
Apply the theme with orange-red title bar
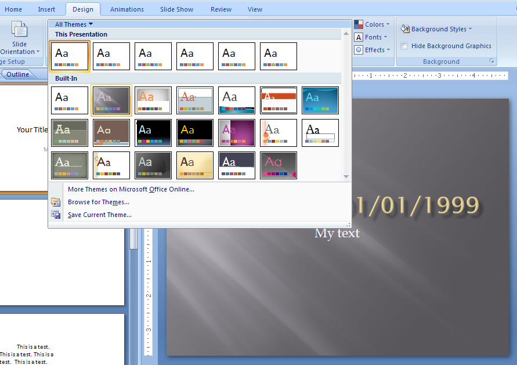click(279, 100)
